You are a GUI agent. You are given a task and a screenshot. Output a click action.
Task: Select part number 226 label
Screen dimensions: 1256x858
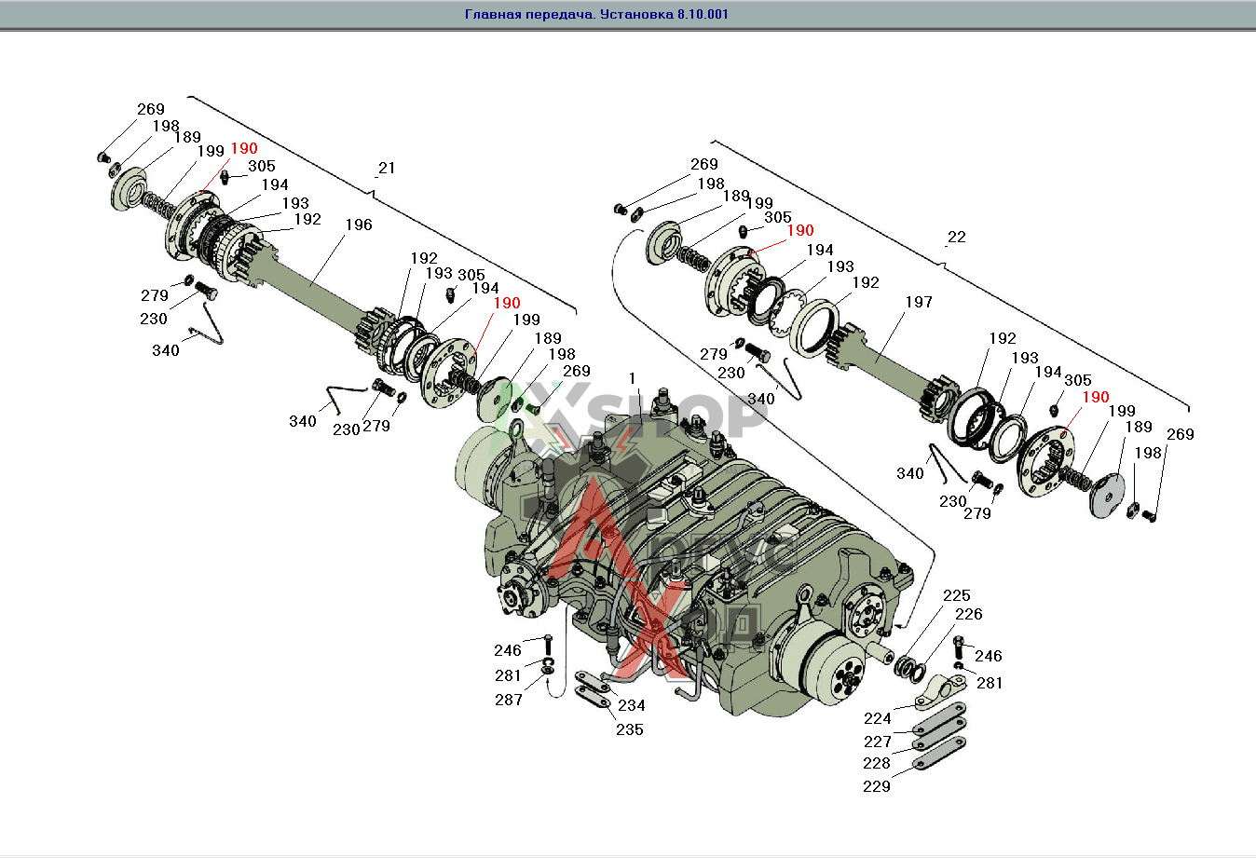968,614
